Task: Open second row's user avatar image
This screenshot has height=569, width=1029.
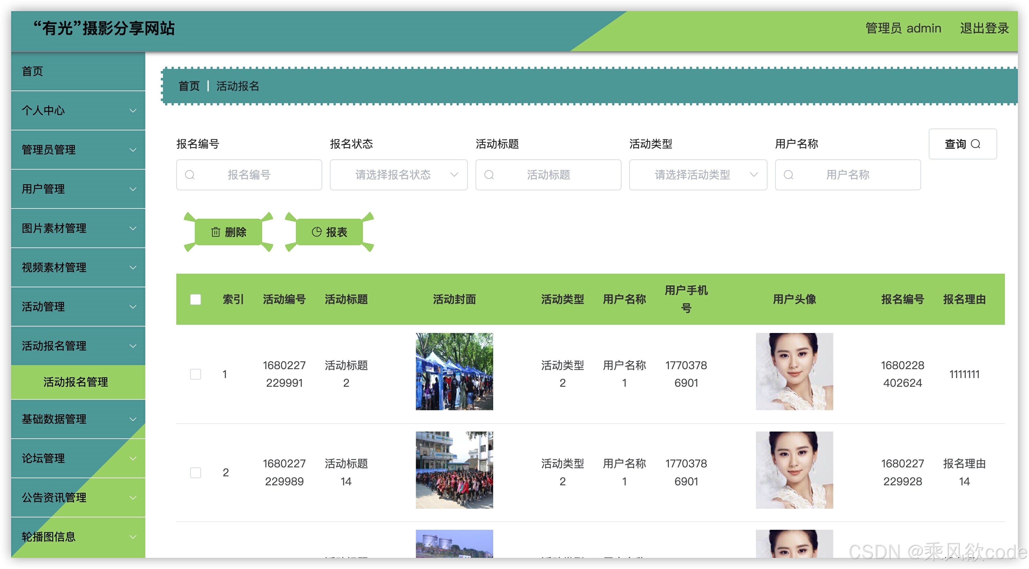Action: tap(794, 470)
